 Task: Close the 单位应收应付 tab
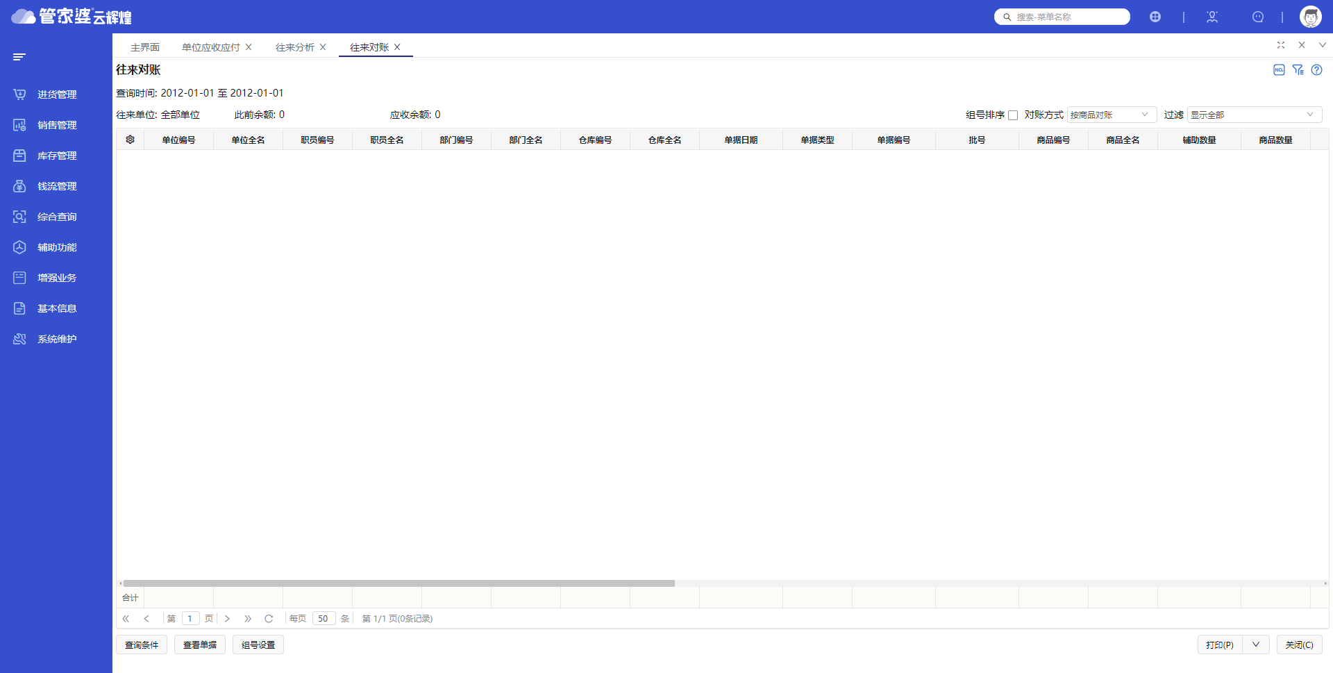pos(249,47)
